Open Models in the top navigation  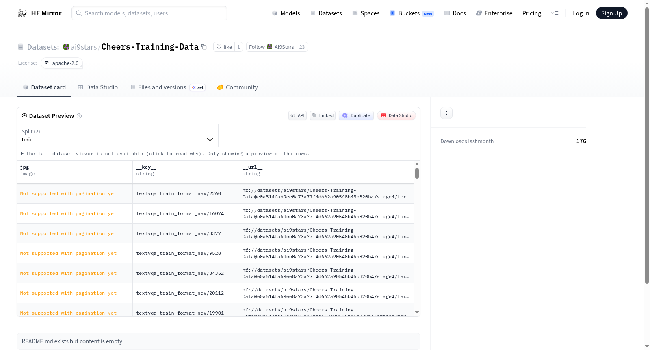coord(286,13)
